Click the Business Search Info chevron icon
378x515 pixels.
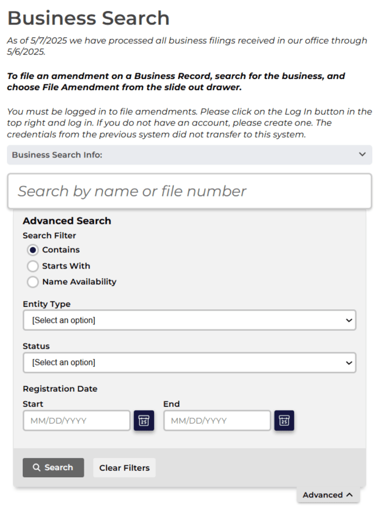point(362,155)
